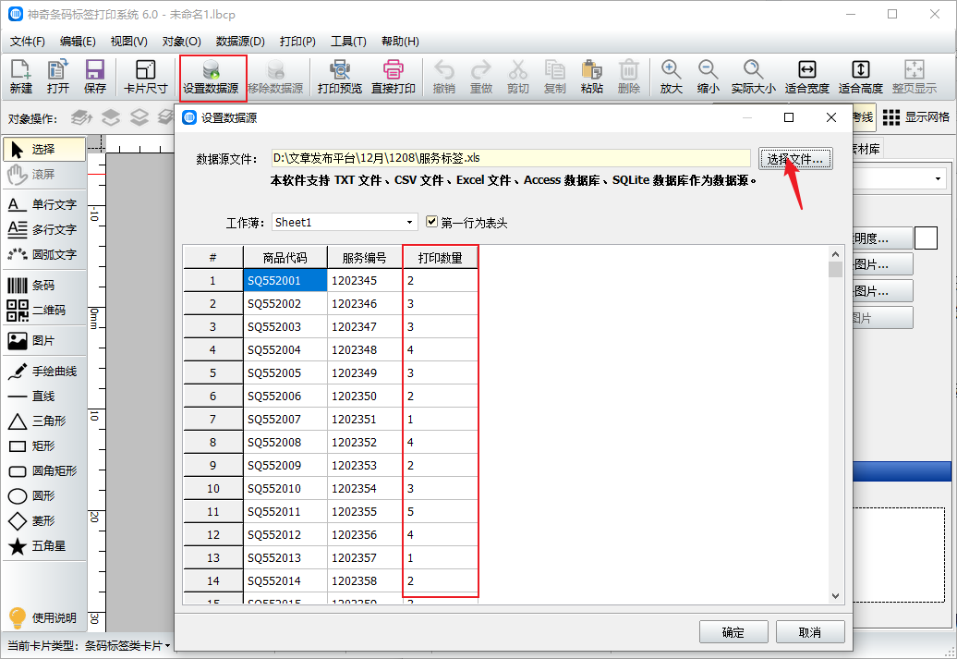The width and height of the screenshot is (957, 659).
Task: Open the 工具(T) menu
Action: click(x=348, y=42)
